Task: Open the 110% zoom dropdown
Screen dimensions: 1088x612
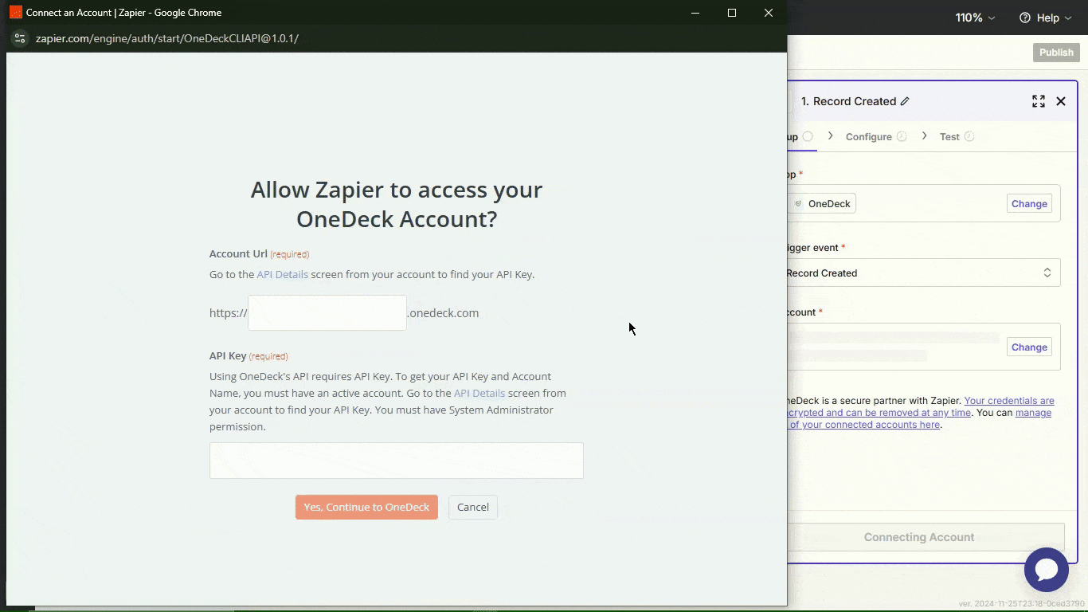Action: point(976,18)
